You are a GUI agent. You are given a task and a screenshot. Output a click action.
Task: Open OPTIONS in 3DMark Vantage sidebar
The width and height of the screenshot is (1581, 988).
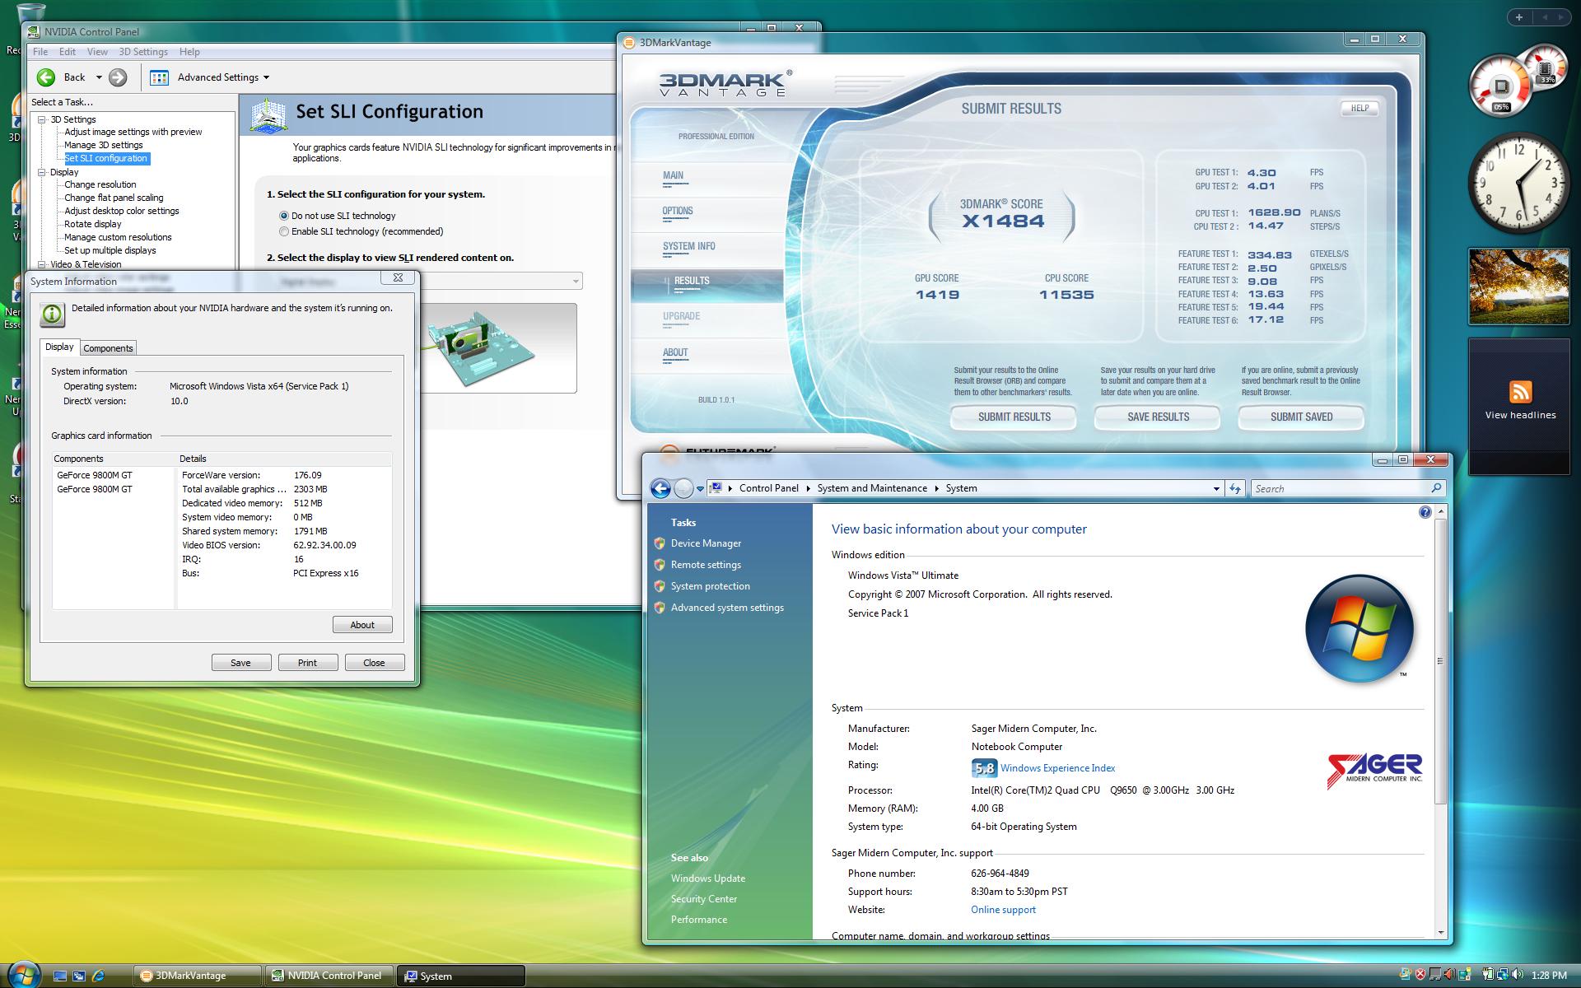point(678,211)
